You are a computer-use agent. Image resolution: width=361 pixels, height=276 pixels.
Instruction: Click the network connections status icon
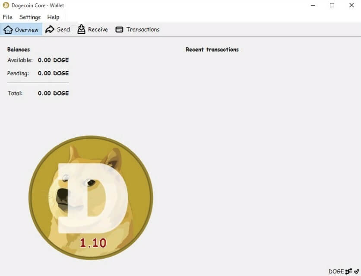[348, 271]
